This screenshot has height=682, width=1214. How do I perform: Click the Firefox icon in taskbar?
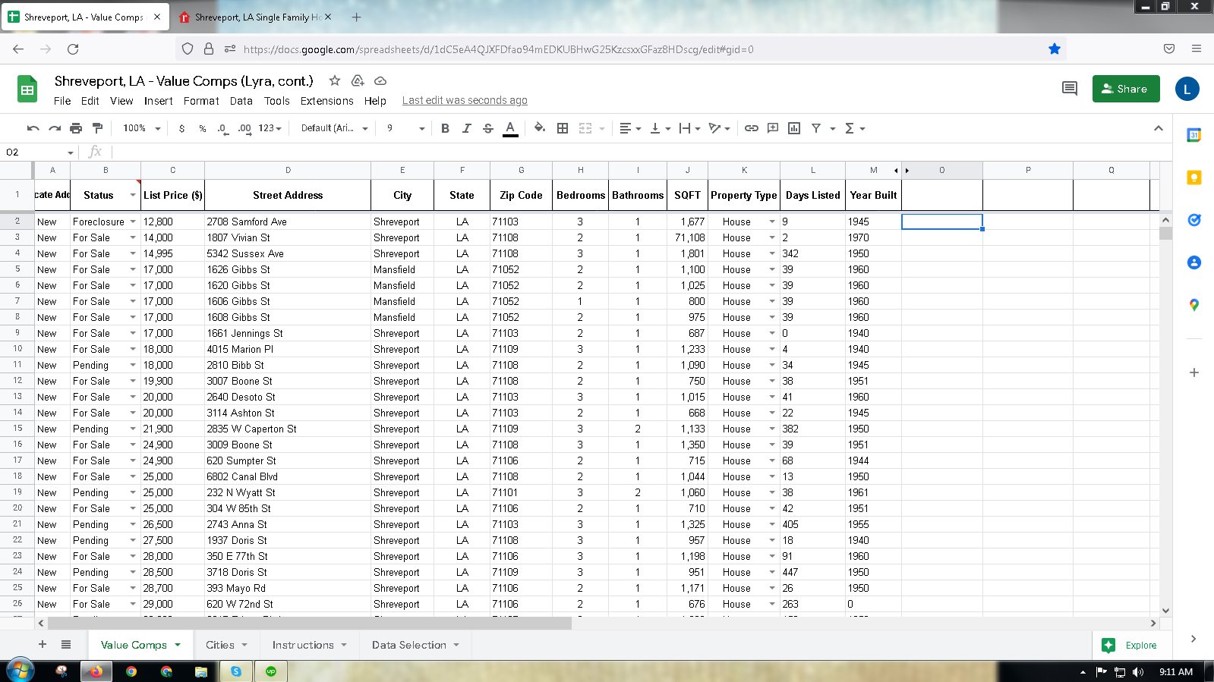click(x=96, y=671)
